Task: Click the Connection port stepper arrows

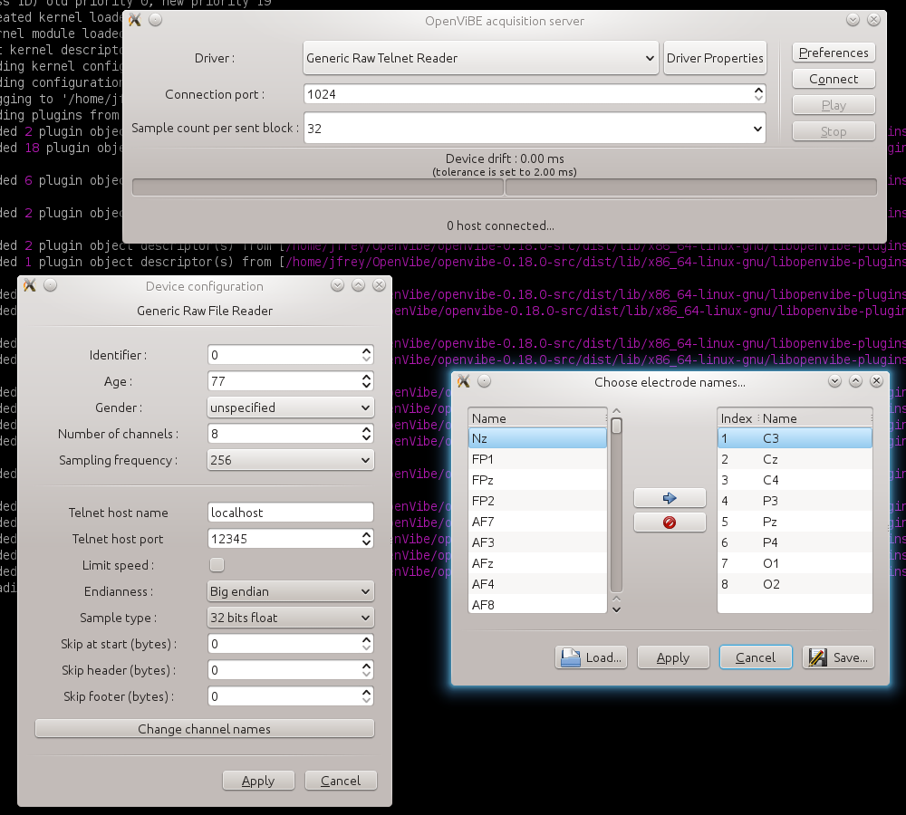Action: pyautogui.click(x=758, y=94)
